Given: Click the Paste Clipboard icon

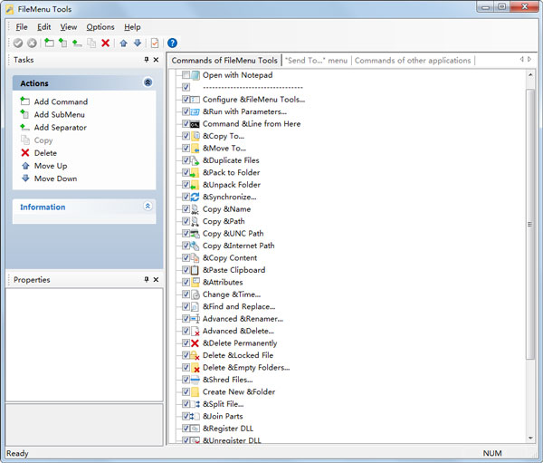Looking at the screenshot, I should coord(195,270).
